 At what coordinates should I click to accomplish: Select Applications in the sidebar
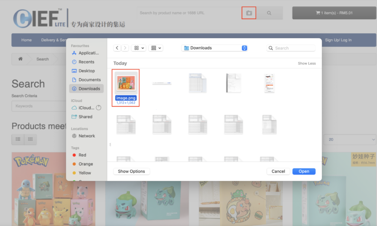85,53
